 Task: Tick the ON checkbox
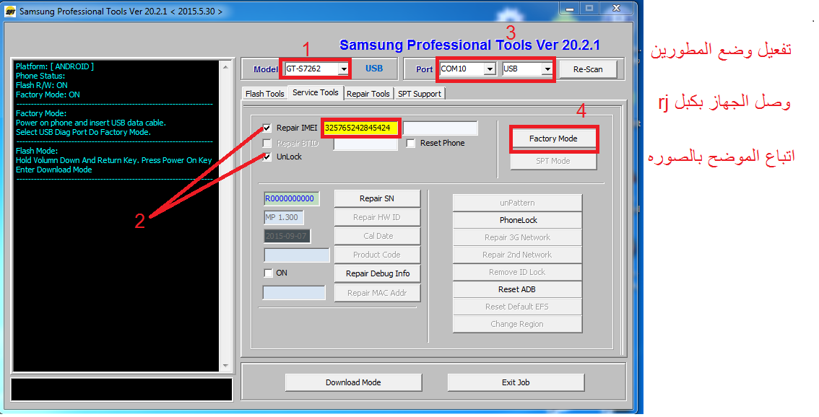point(269,273)
